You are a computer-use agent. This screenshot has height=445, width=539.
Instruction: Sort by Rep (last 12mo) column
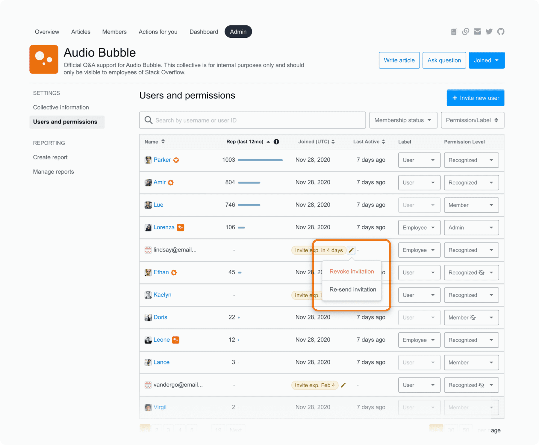pos(248,142)
